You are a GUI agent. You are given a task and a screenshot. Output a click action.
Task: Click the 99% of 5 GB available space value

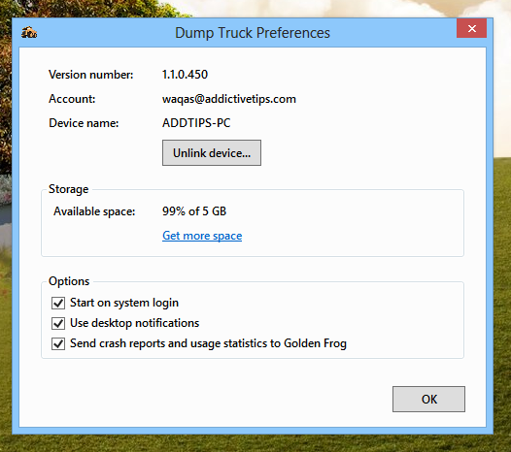pyautogui.click(x=194, y=211)
